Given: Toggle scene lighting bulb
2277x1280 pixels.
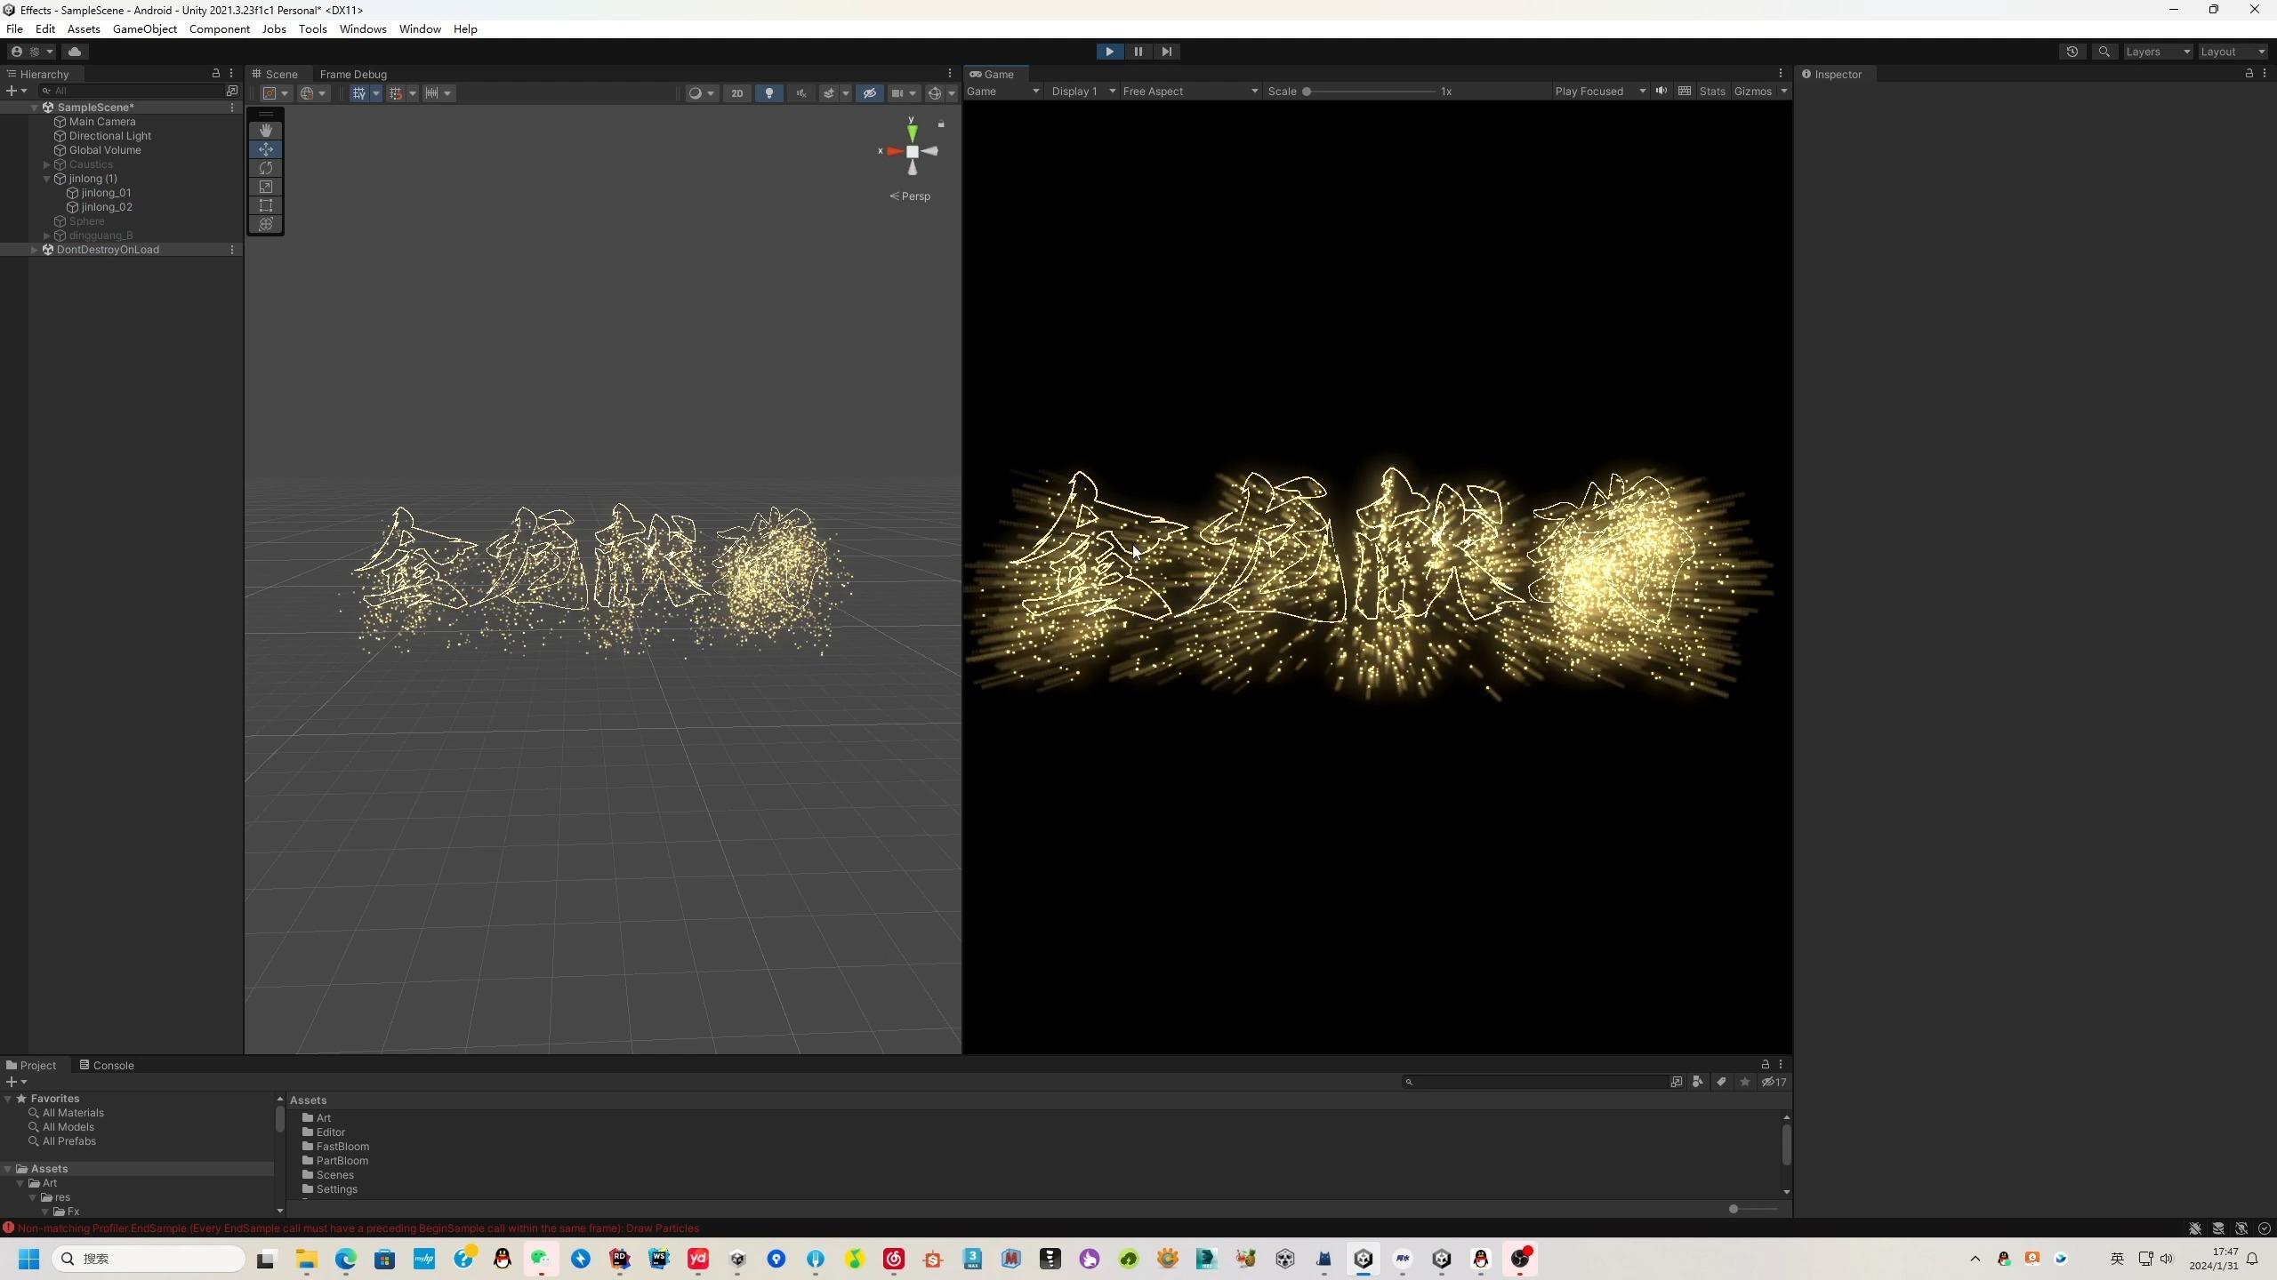Looking at the screenshot, I should [768, 93].
